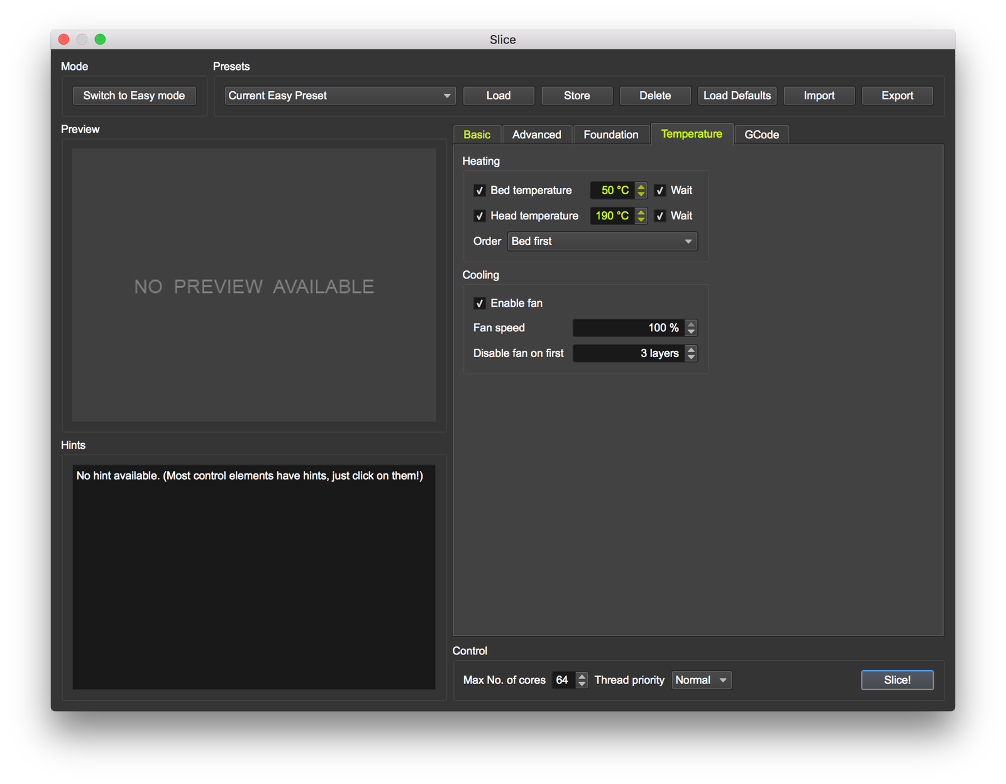Open the heating Order dropdown
This screenshot has height=784, width=1006.
point(602,241)
